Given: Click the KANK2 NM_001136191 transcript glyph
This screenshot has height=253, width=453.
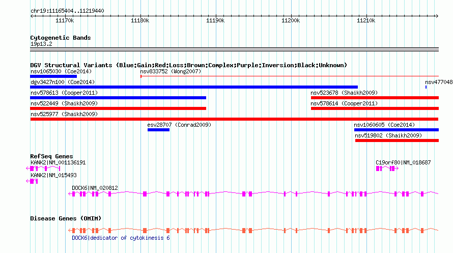Looking at the screenshot, I should [x=43, y=168].
